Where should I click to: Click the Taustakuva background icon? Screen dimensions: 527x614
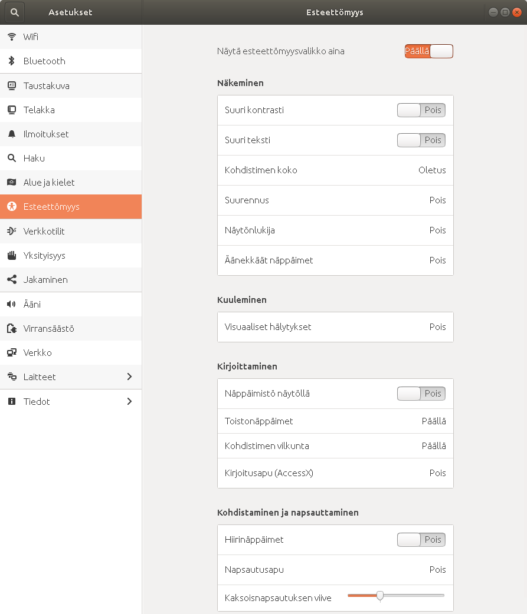pos(12,85)
